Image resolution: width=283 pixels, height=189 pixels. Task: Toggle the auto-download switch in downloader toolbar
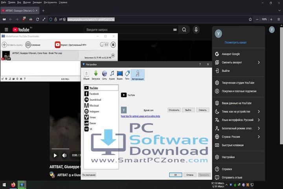coord(104,44)
